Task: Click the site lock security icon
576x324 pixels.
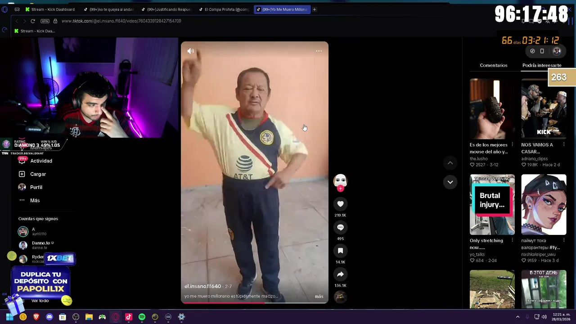Action: pyautogui.click(x=55, y=21)
